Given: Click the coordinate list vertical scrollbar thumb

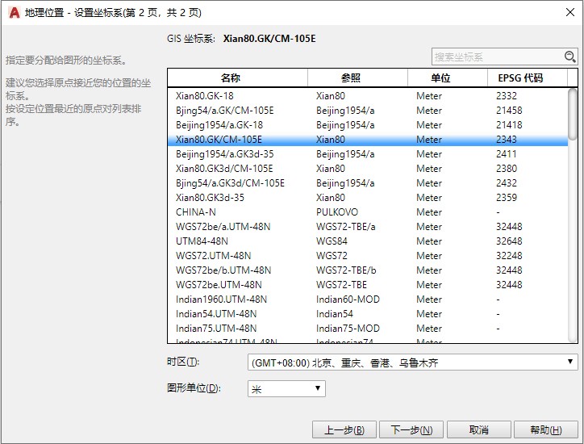Looking at the screenshot, I should pos(573,114).
